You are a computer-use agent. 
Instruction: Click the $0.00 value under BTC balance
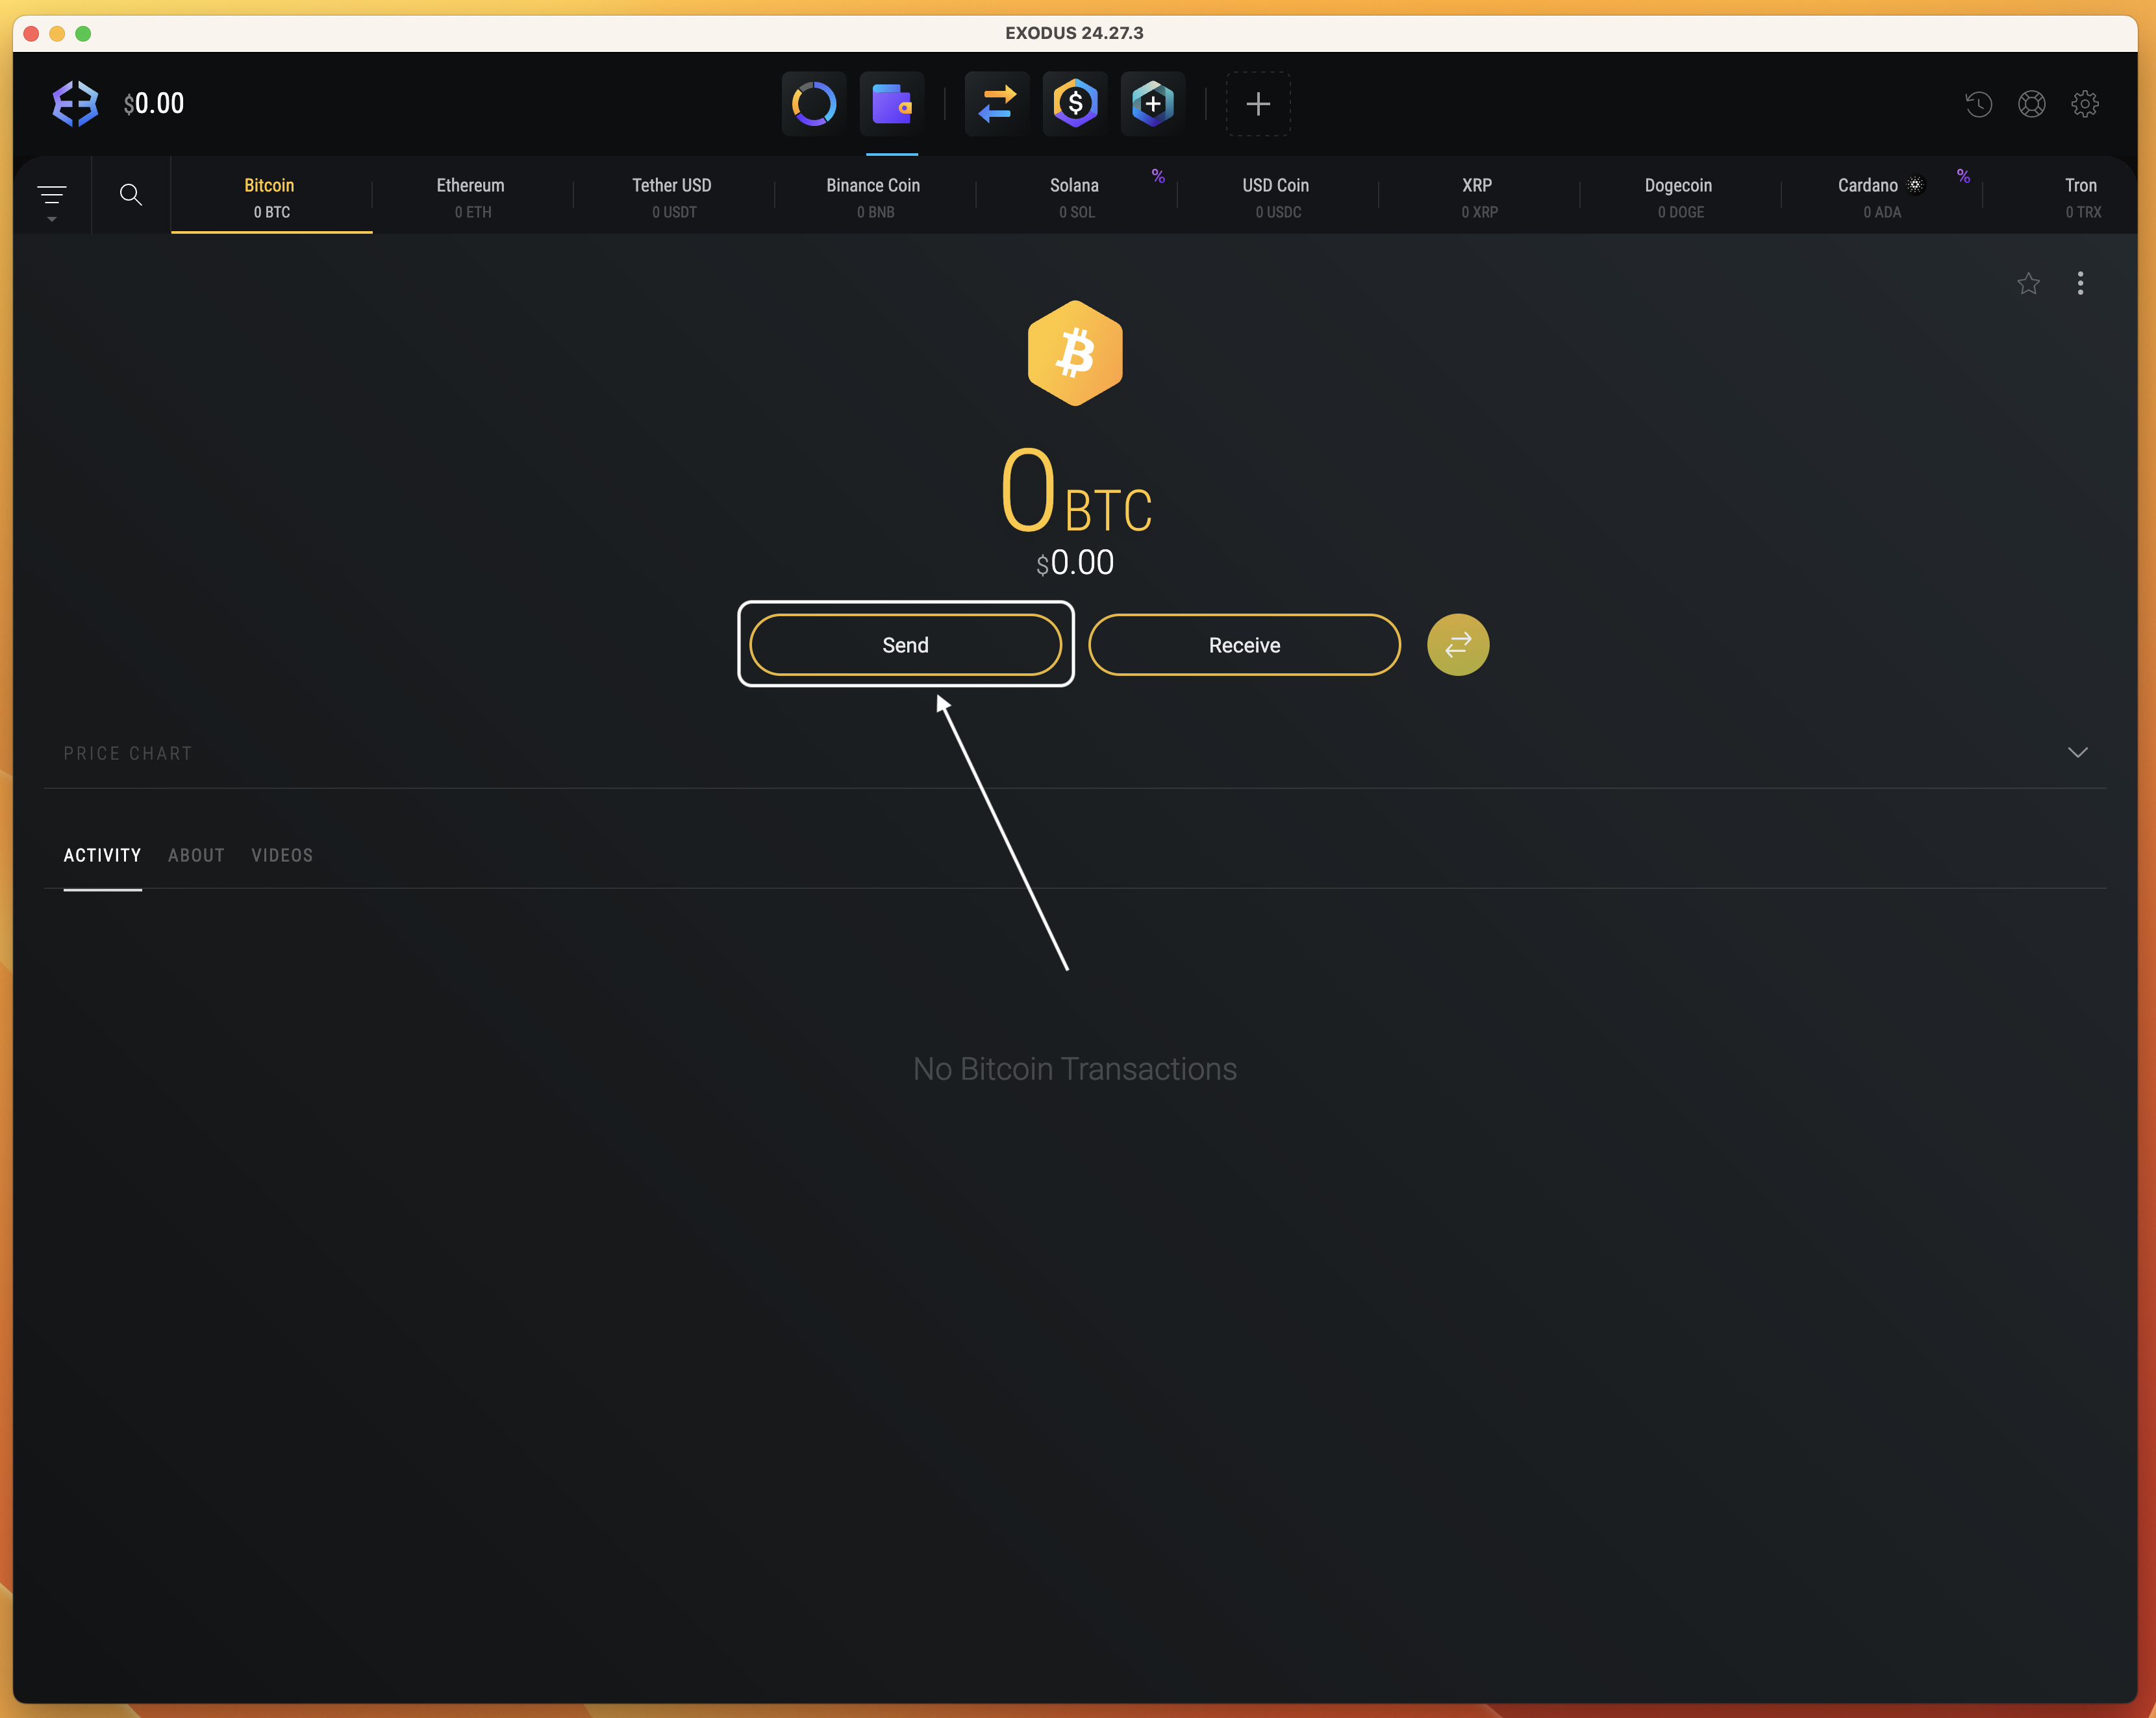coord(1075,563)
